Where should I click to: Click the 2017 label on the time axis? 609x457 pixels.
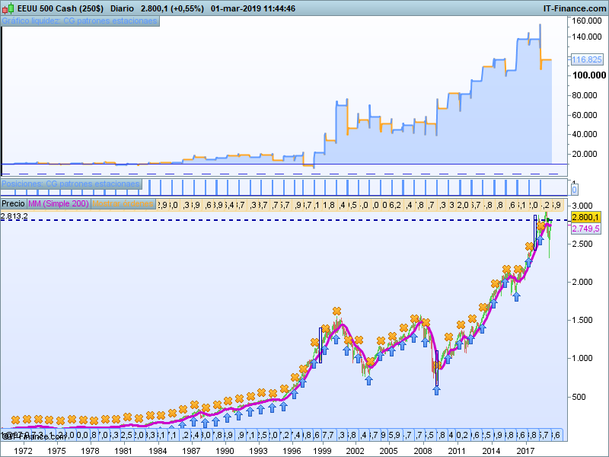[526, 451]
